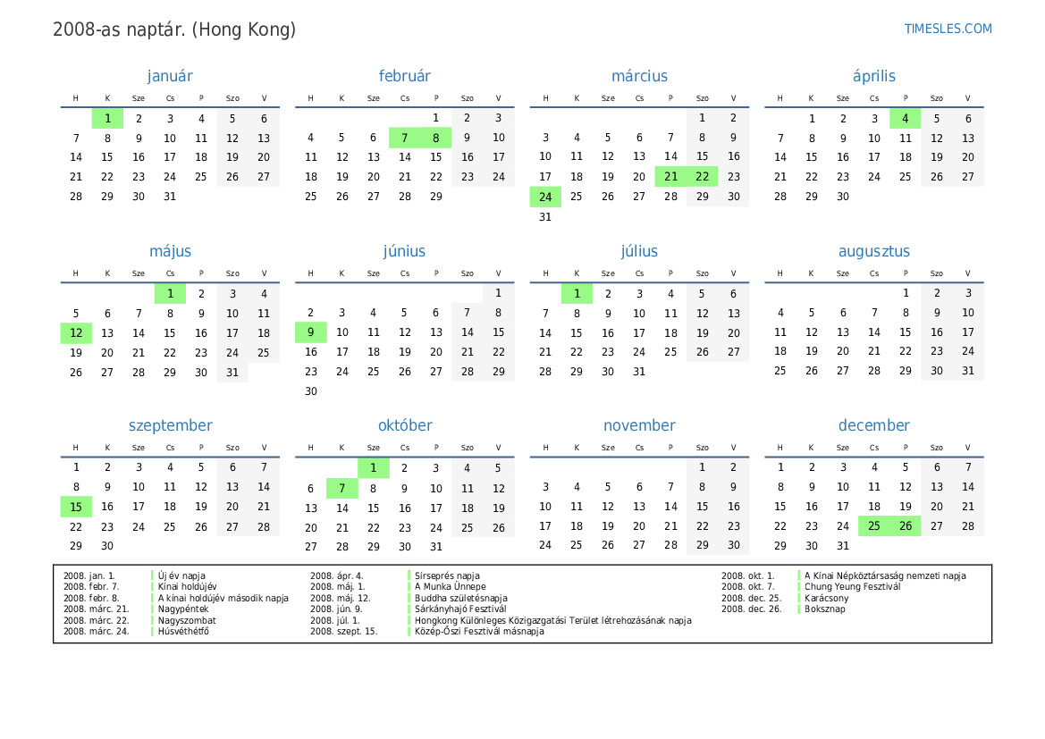Click legend entry "Húsvéthétfő"
This screenshot has height=739, width=1045.
click(183, 631)
